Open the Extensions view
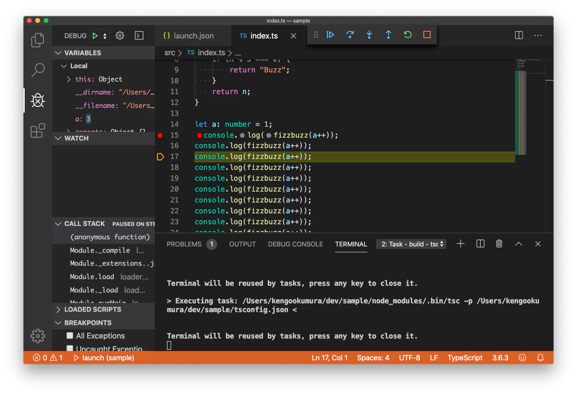The width and height of the screenshot is (577, 395). (38, 131)
